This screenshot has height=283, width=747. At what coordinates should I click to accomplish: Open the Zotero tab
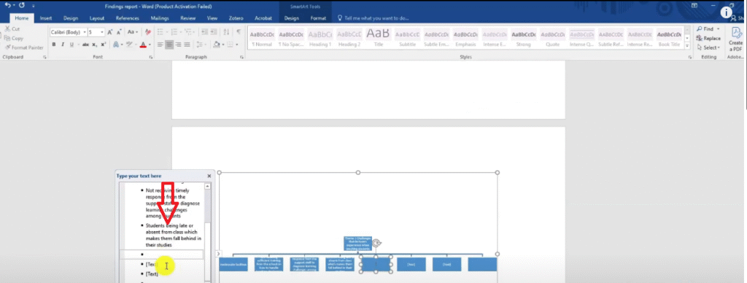pos(236,18)
